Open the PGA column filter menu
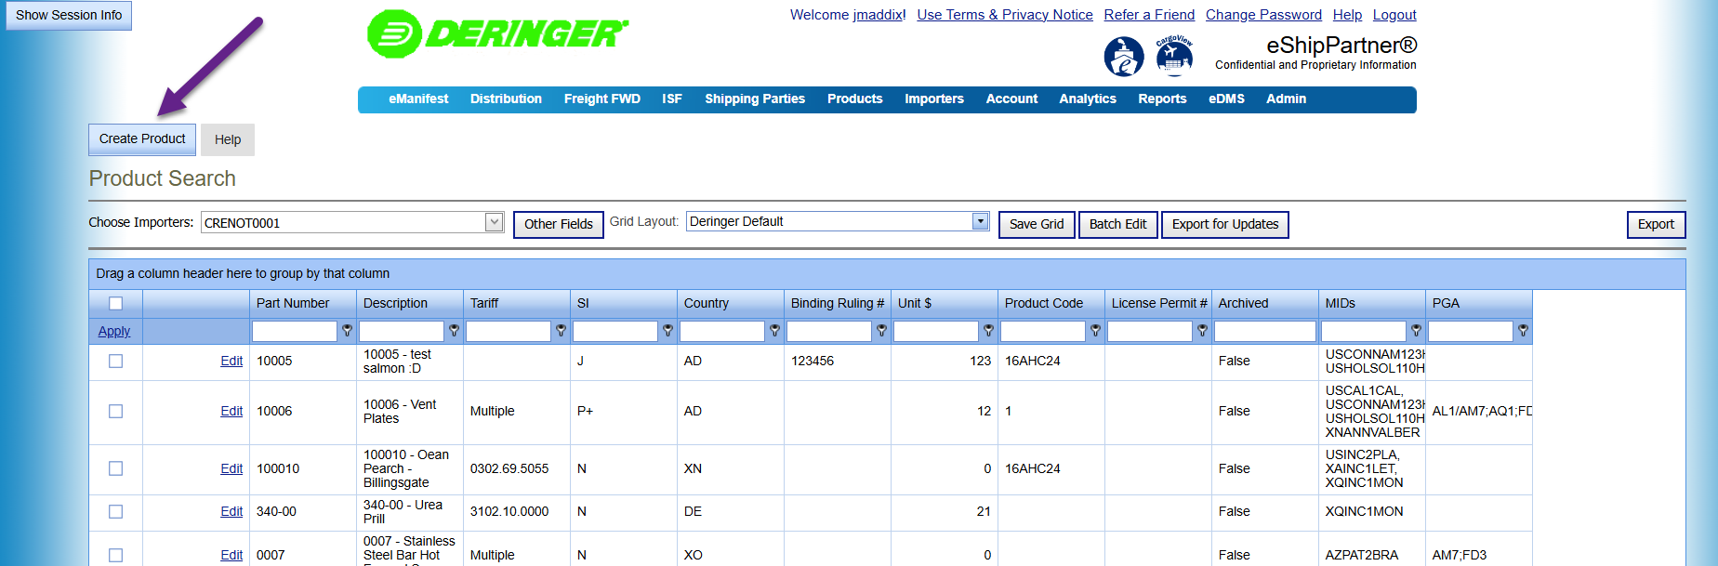The height and width of the screenshot is (566, 1718). tap(1523, 331)
